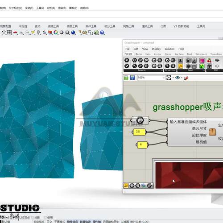Select the Boolean Toggle icon in Input panel
Viewport: 223px width, 223px height.
(x=188, y=60)
